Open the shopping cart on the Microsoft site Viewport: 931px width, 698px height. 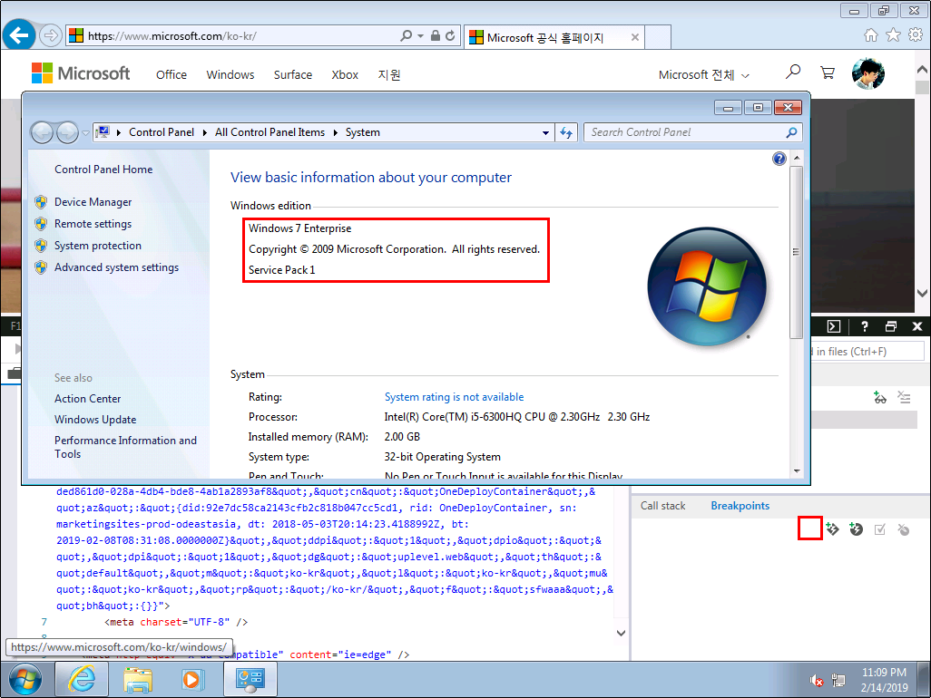click(x=827, y=73)
